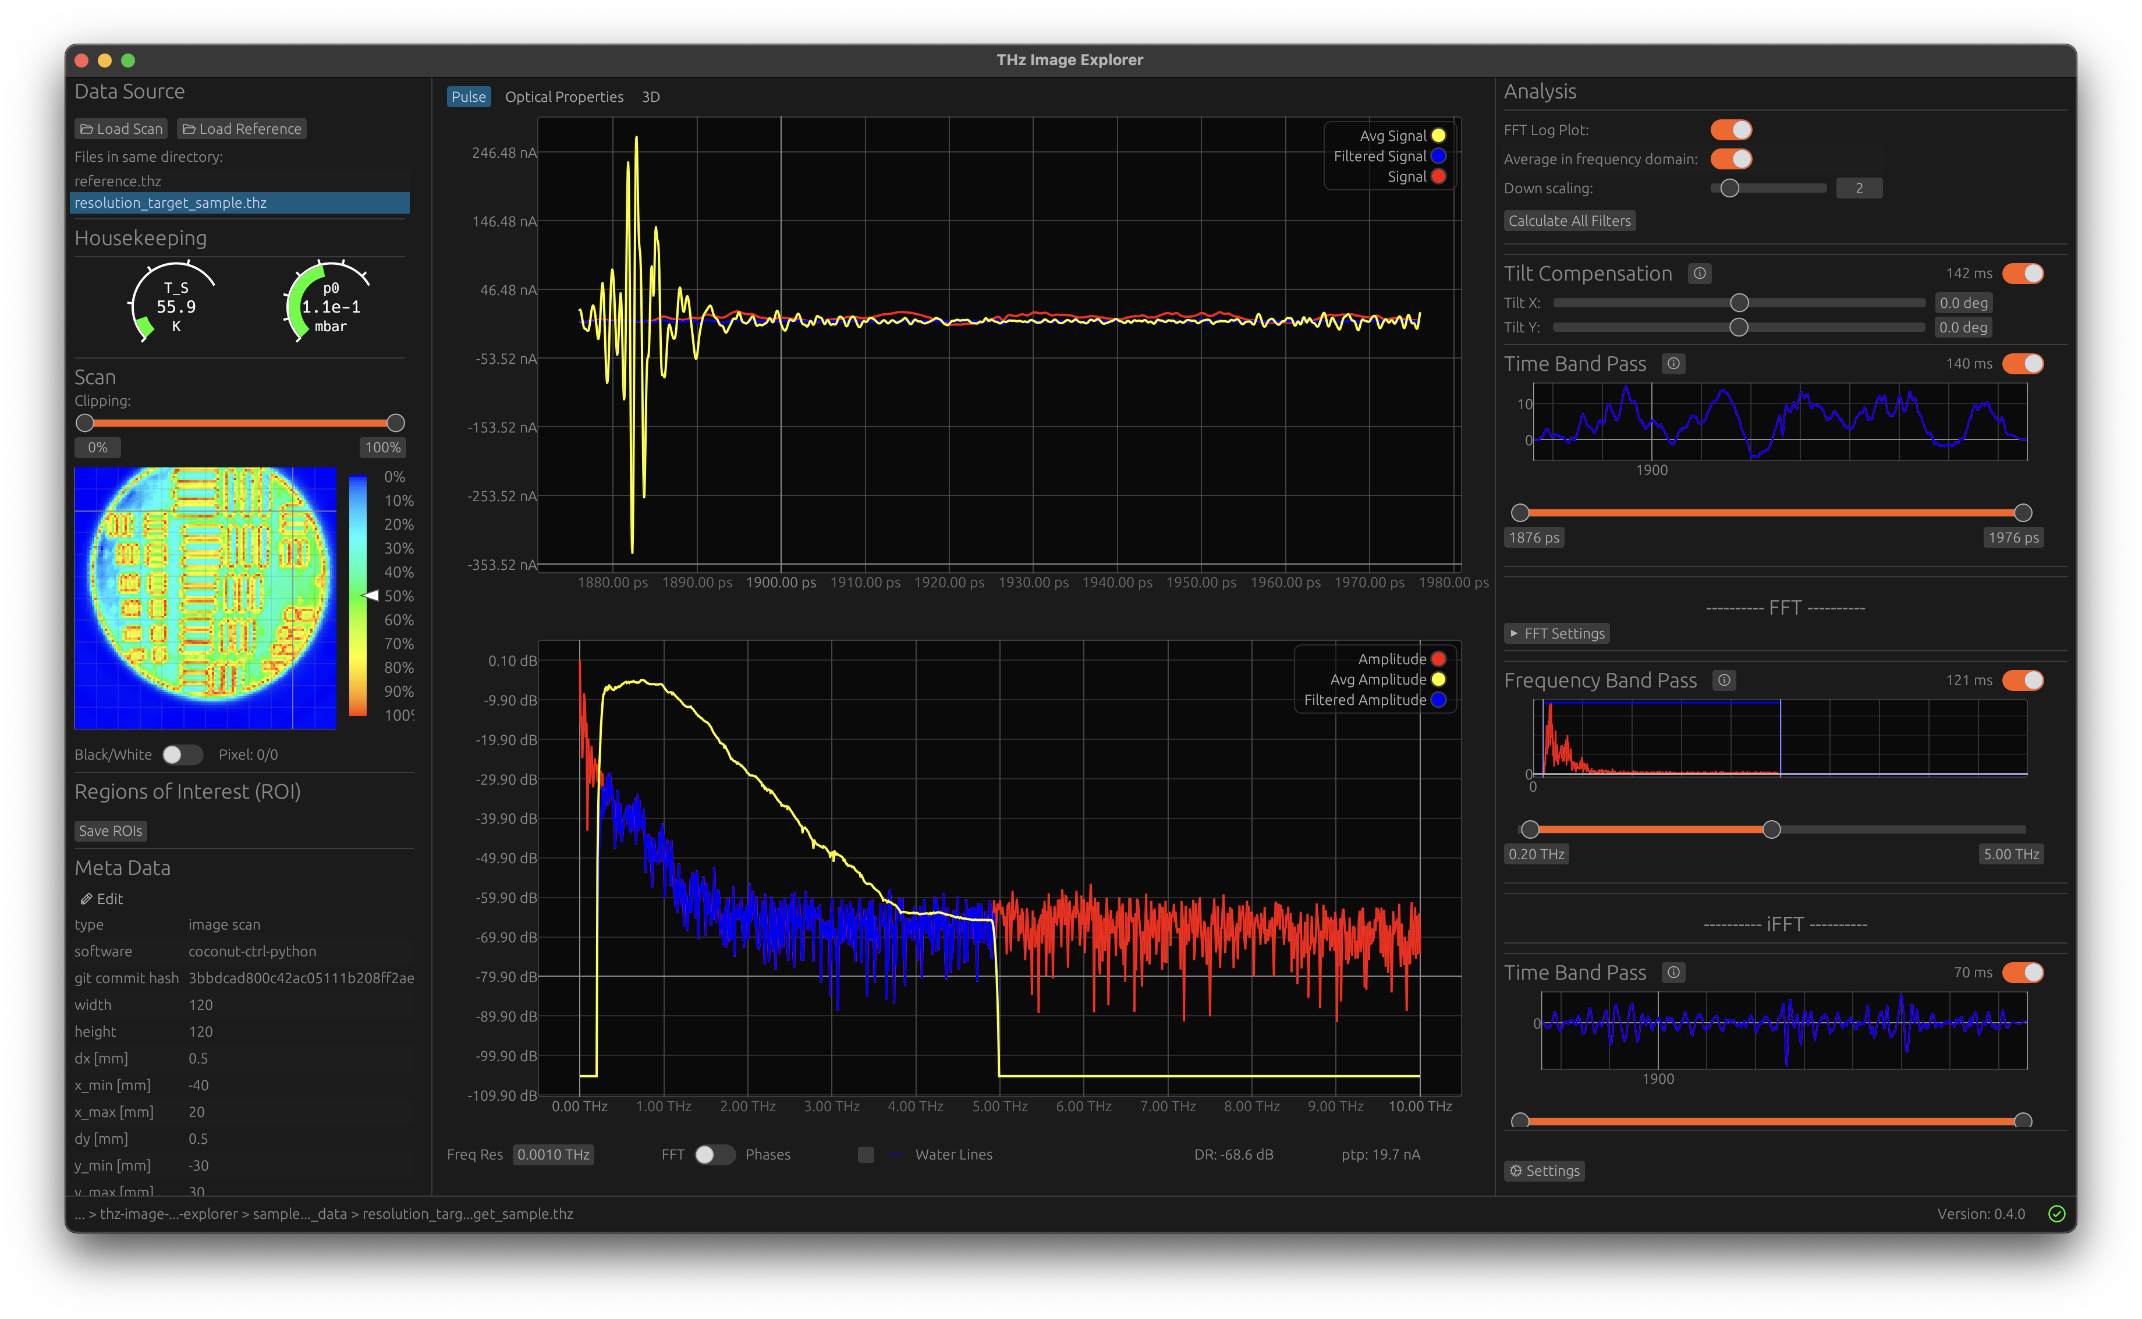Toggle FFT Log Plot switch
The width and height of the screenshot is (2142, 1319).
[x=1731, y=130]
